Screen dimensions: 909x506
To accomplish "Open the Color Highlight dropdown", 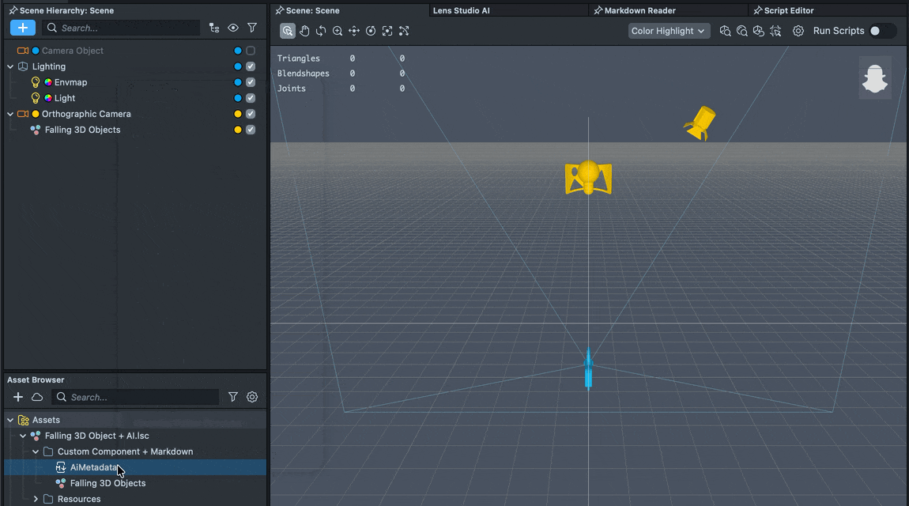I will (x=669, y=31).
